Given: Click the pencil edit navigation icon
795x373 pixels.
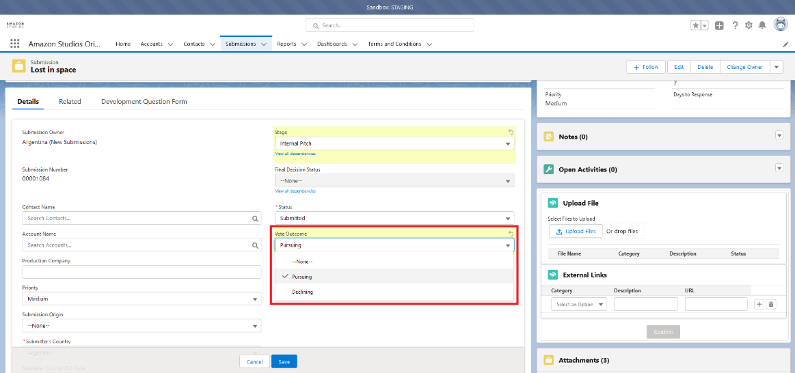Looking at the screenshot, I should 786,44.
